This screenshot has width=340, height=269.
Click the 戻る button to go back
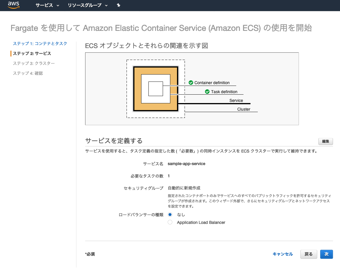pyautogui.click(x=309, y=254)
